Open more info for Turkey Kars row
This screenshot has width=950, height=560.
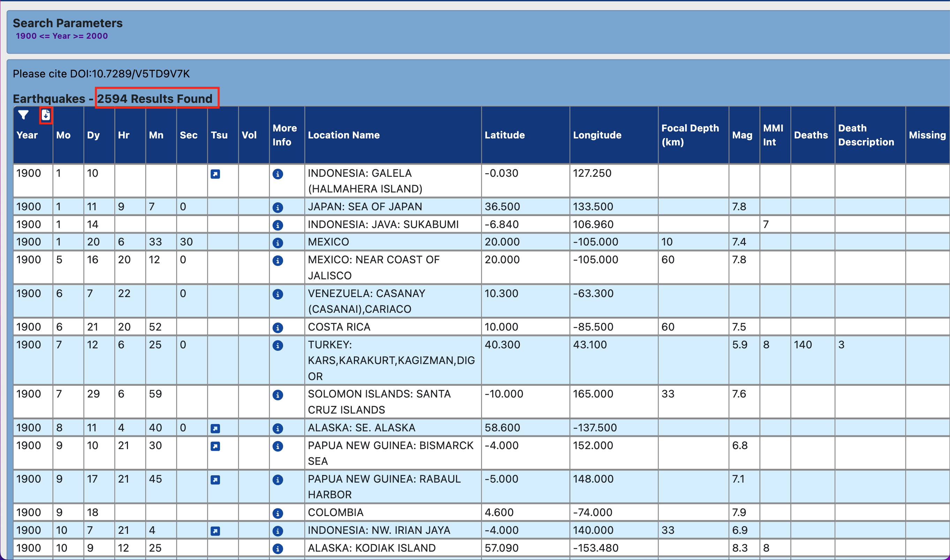click(278, 345)
